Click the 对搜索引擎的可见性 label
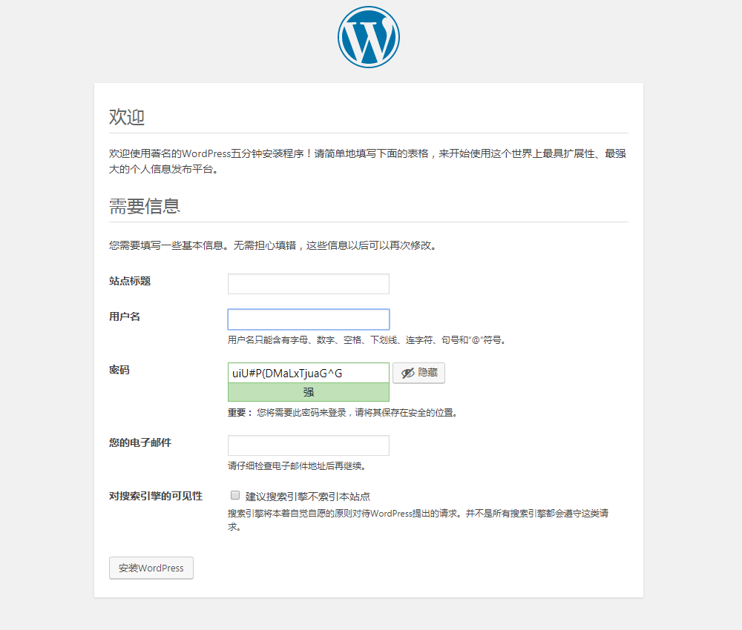 (x=156, y=497)
